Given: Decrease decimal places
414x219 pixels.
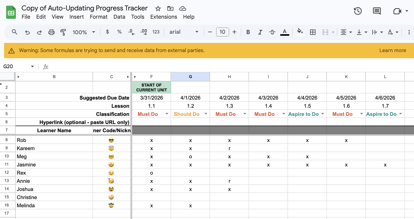Looking at the screenshot, I should click(131, 32).
